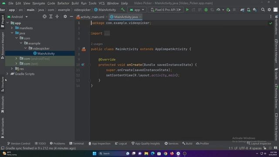This screenshot has height=157, width=279.
Task: Open the Profile app gauge icon
Action: [x=218, y=10]
